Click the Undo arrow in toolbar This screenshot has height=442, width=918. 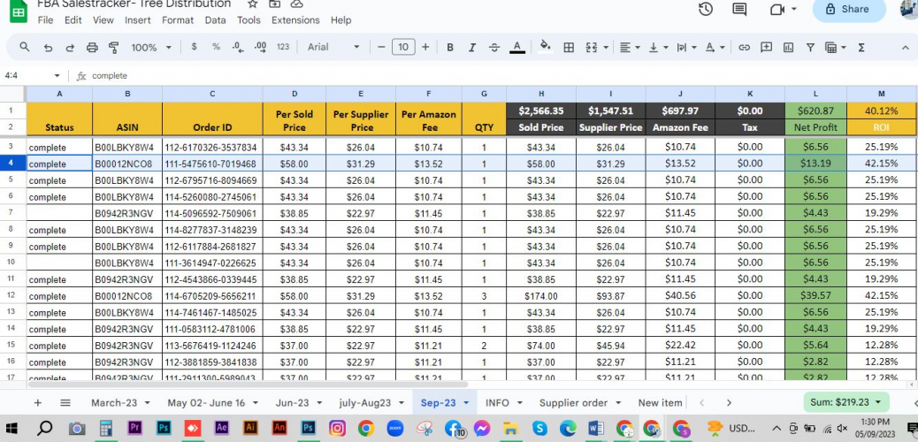(x=48, y=48)
